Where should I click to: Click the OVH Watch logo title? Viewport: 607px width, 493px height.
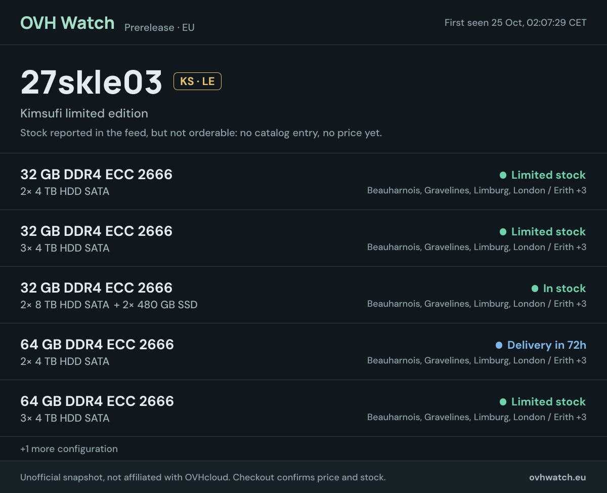pos(67,23)
